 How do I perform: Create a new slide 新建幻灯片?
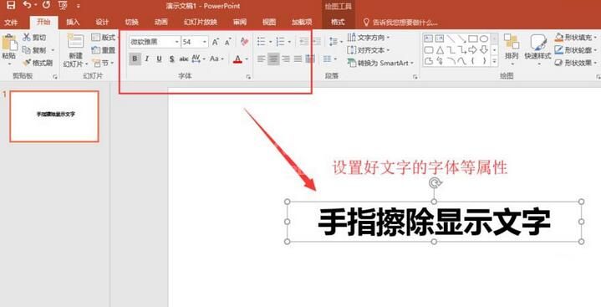[75, 51]
